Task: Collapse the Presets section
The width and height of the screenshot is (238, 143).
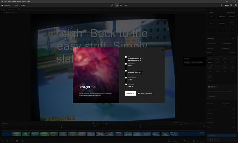Action: coord(208,12)
